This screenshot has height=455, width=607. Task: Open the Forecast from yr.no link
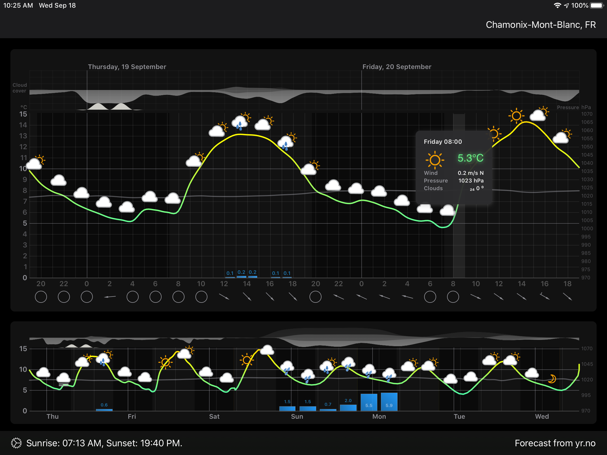tap(555, 443)
